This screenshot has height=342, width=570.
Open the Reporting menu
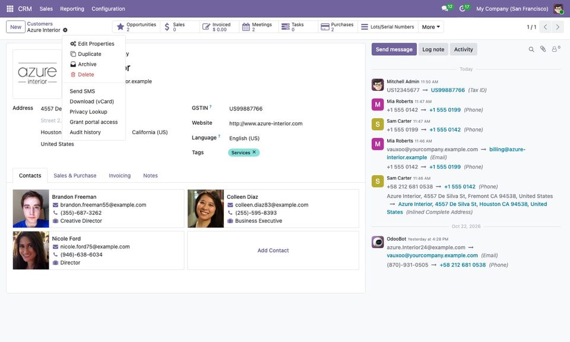click(x=72, y=9)
